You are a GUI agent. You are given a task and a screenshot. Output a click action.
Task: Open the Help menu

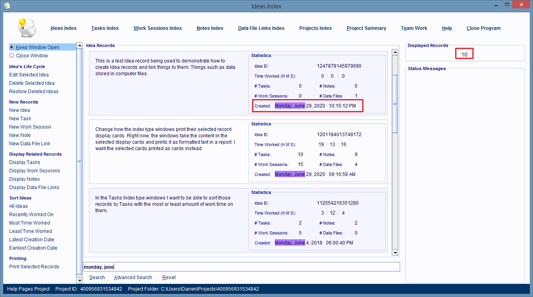coord(447,28)
